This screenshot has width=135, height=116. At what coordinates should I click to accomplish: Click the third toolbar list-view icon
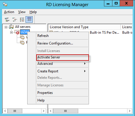(22, 19)
